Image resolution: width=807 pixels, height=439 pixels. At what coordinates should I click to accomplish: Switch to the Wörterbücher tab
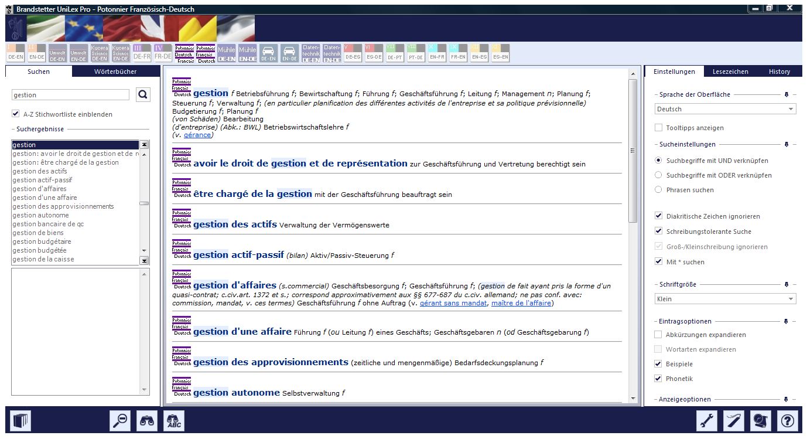coord(115,72)
